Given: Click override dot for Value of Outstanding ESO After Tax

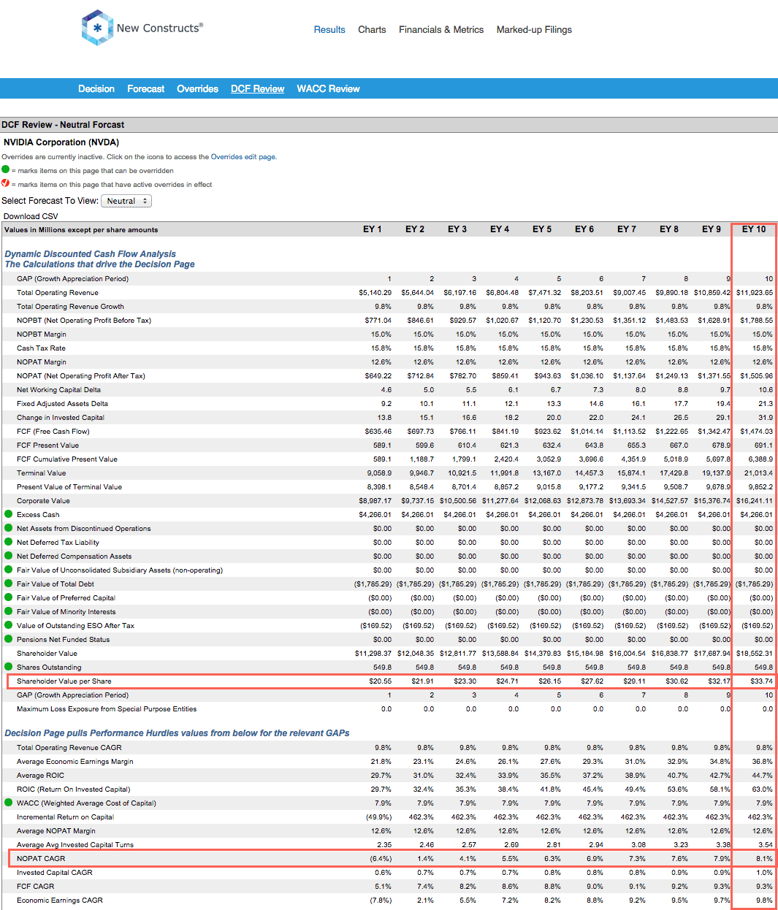Looking at the screenshot, I should 9,625.
